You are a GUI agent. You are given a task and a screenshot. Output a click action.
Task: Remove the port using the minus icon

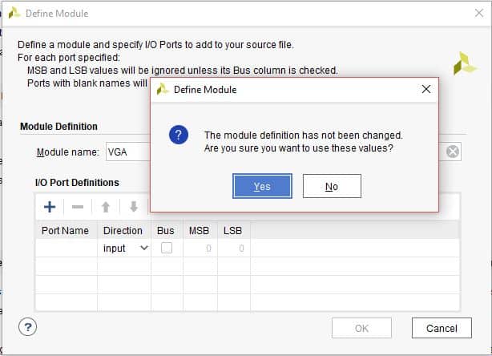tap(78, 207)
